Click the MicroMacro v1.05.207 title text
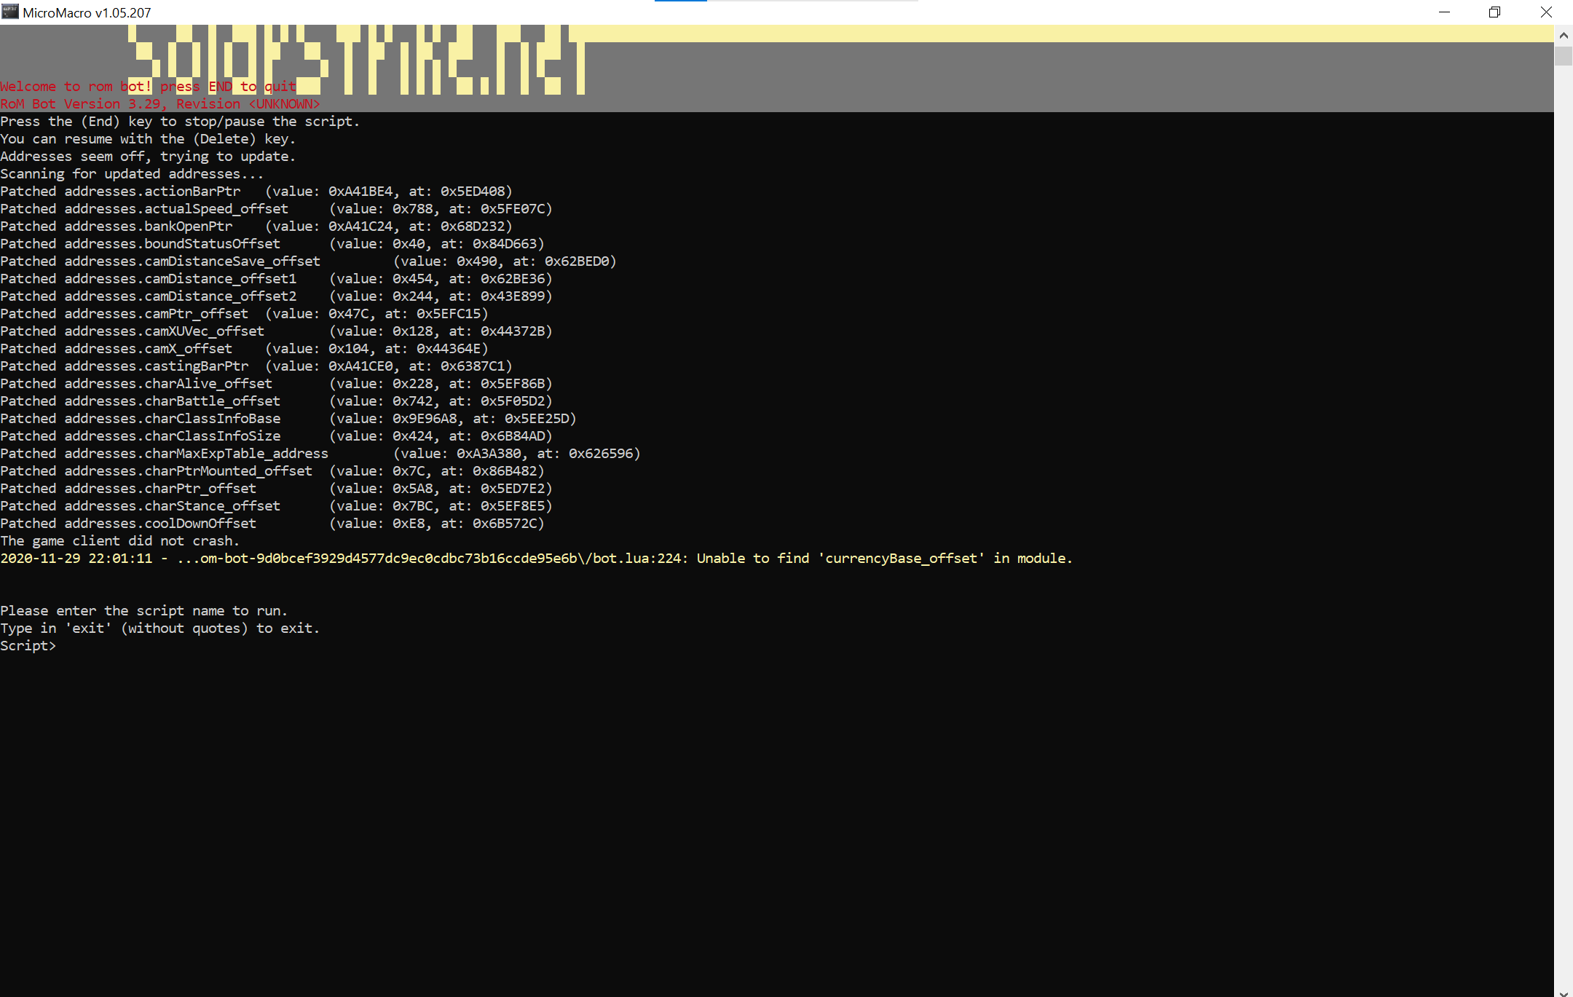 point(87,12)
